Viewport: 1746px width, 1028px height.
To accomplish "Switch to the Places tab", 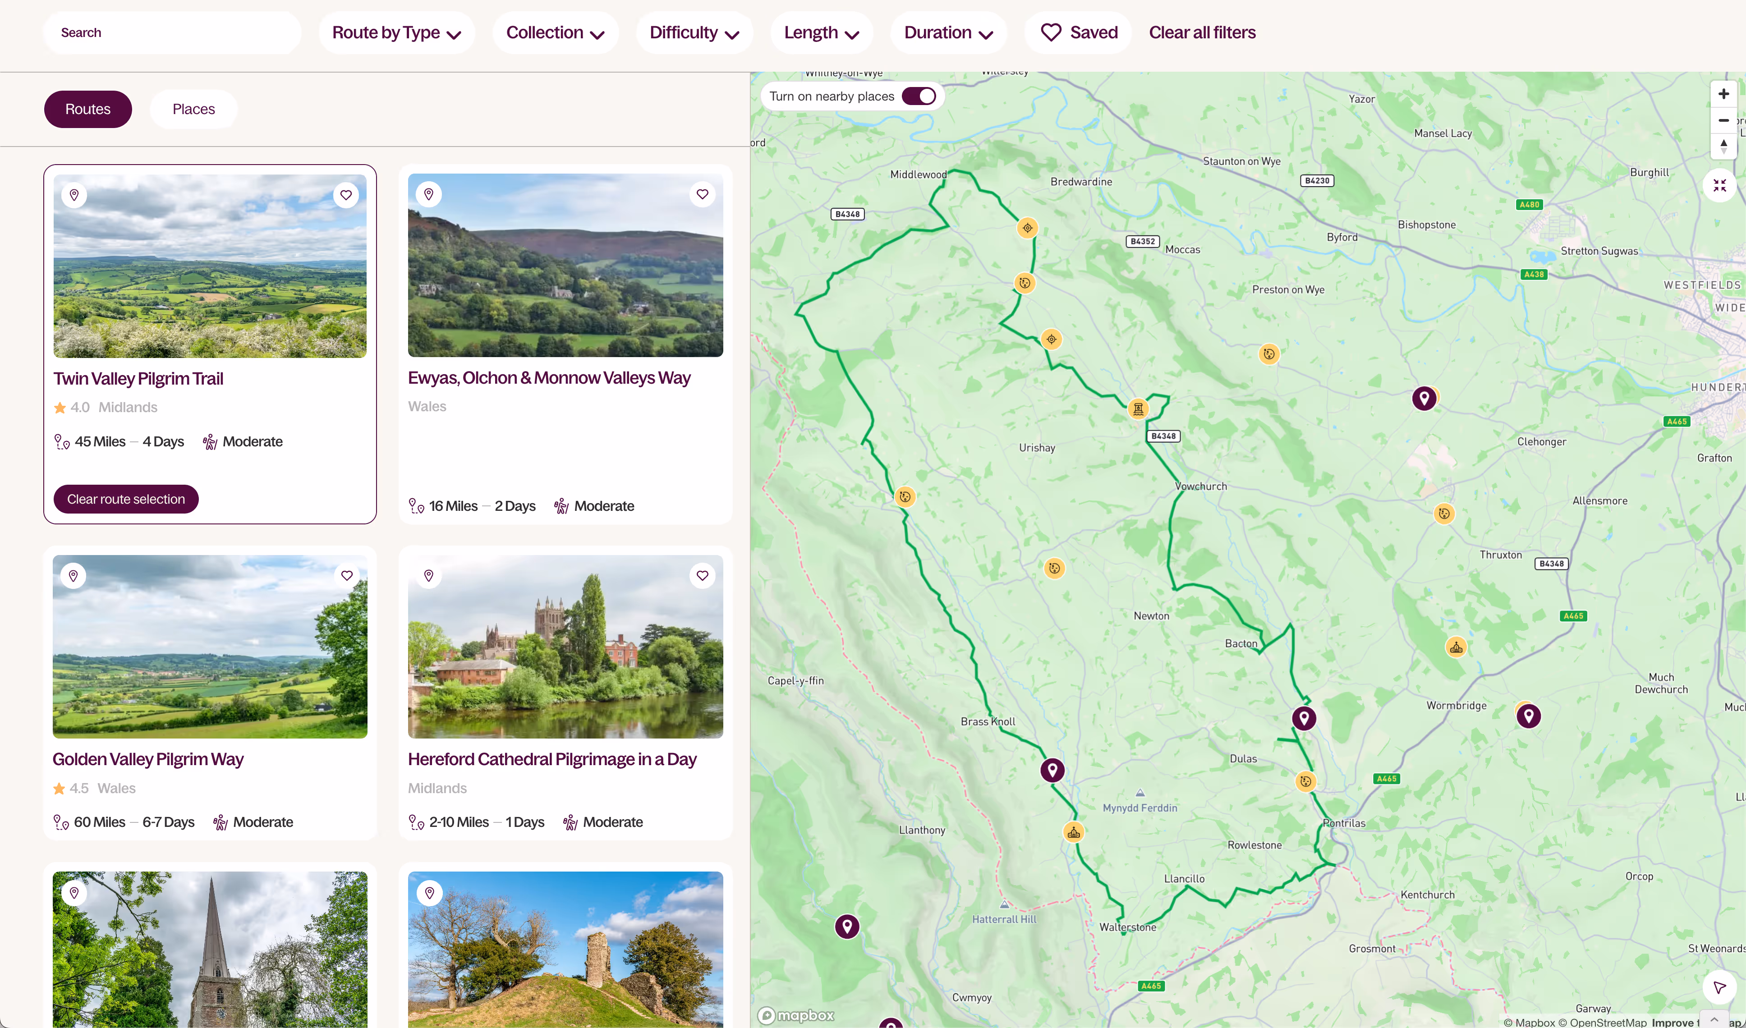I will point(193,110).
